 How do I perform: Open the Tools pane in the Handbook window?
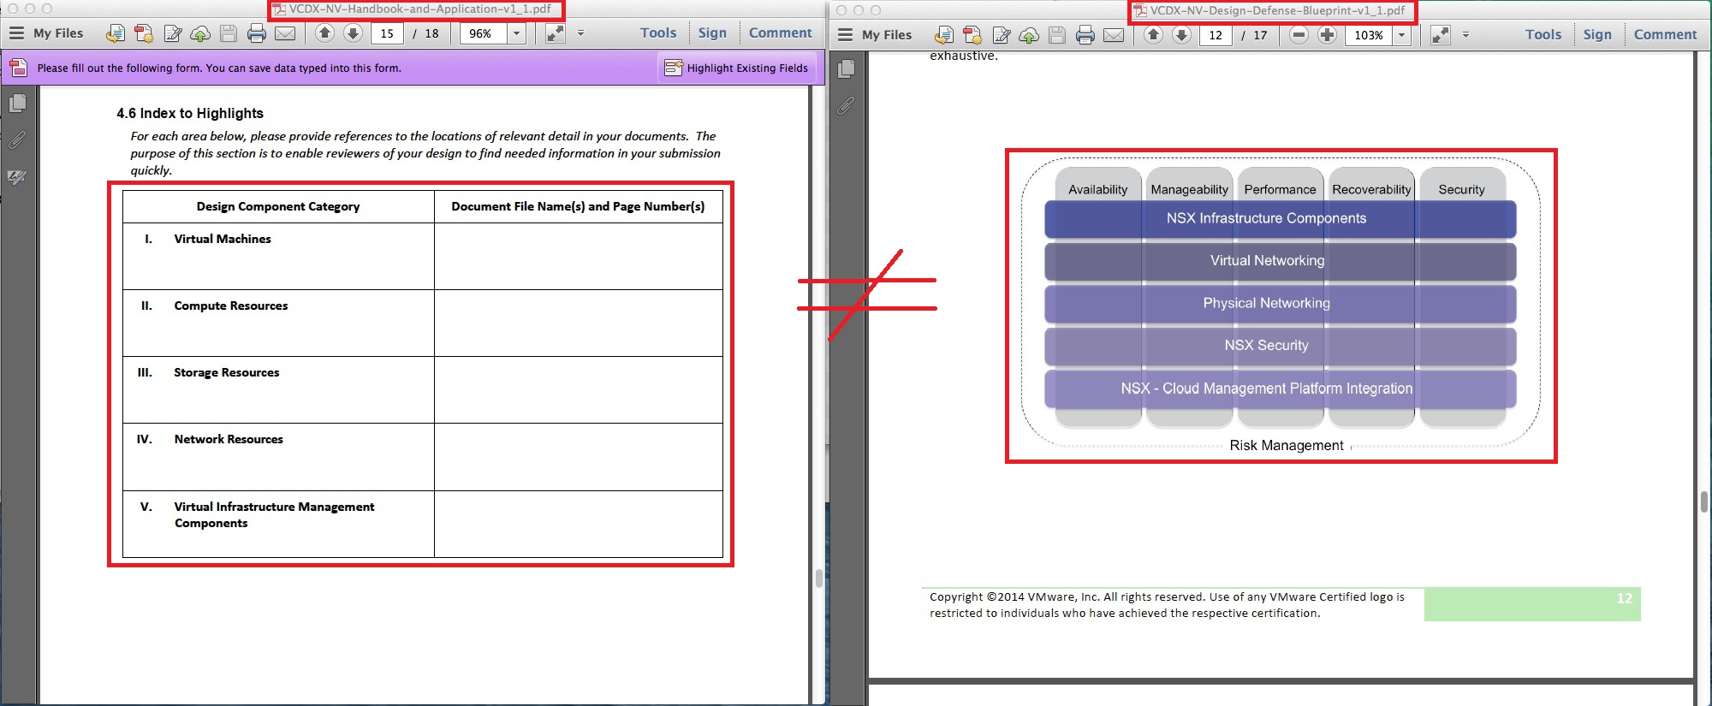tap(657, 33)
